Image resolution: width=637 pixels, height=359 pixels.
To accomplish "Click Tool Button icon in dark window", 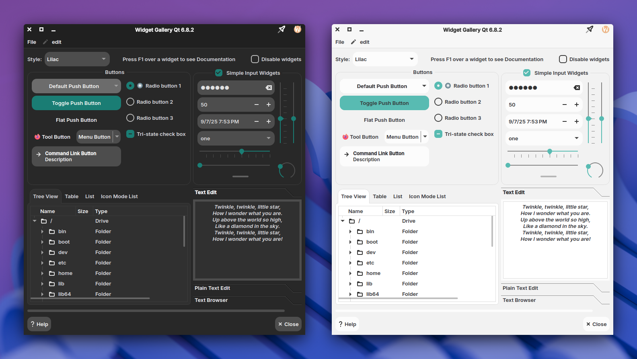I will click(37, 137).
